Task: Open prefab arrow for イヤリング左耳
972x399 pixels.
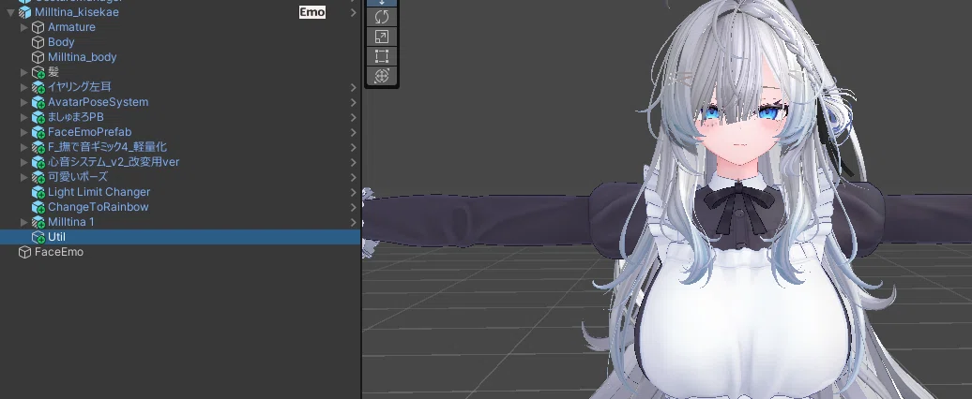Action: [353, 87]
